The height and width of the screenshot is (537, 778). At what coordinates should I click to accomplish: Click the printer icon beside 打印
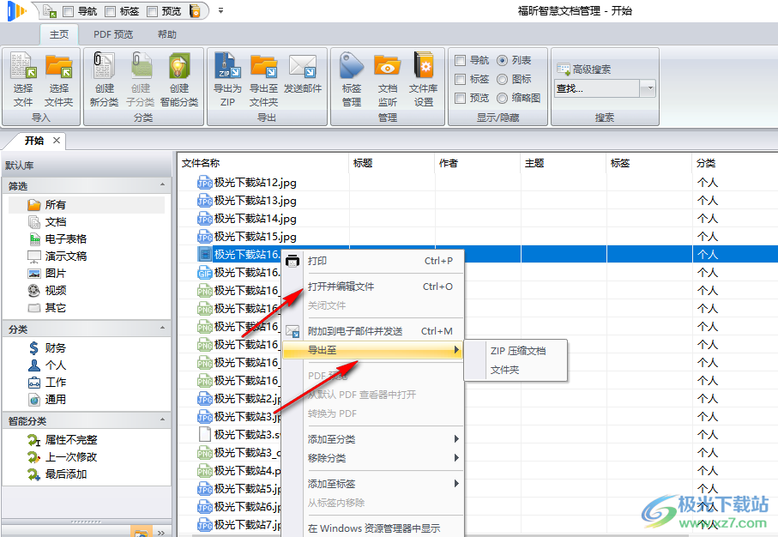click(293, 261)
